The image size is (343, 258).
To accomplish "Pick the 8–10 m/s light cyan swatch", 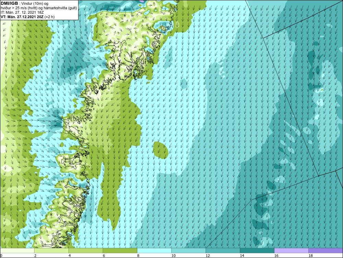I will (x=154, y=250).
